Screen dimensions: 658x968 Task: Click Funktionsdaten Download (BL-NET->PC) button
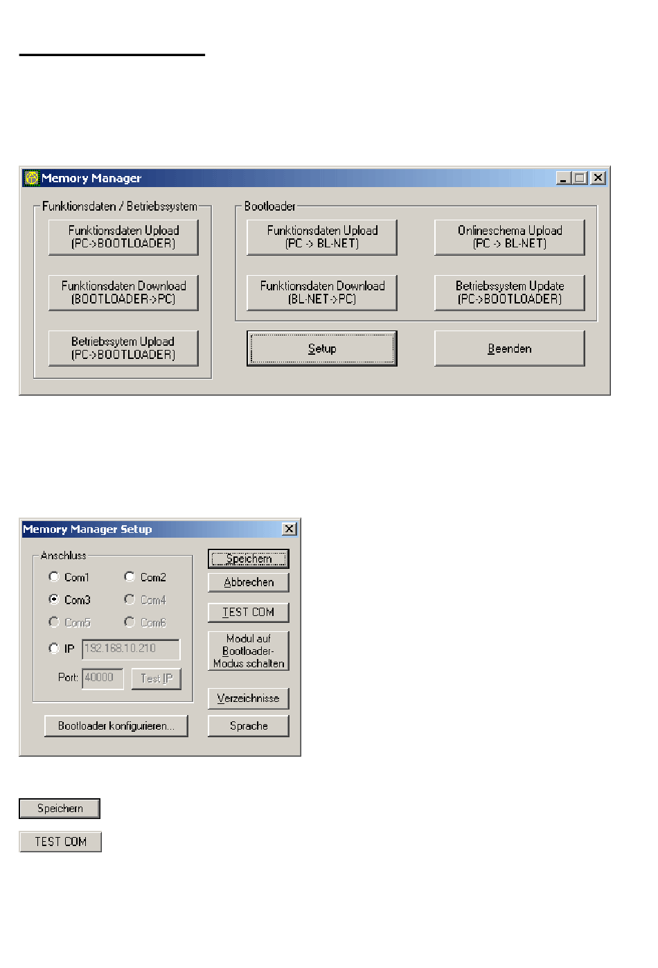[x=322, y=292]
